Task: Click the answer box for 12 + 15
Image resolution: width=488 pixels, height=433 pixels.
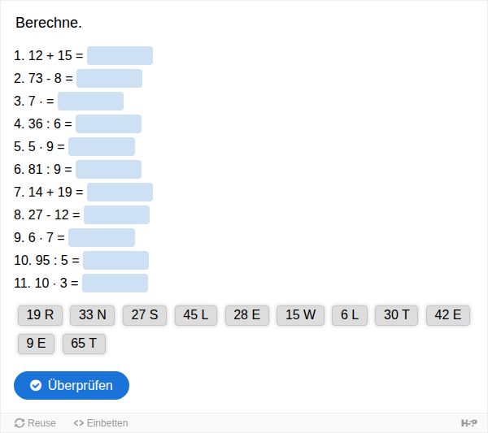Action: coord(120,55)
